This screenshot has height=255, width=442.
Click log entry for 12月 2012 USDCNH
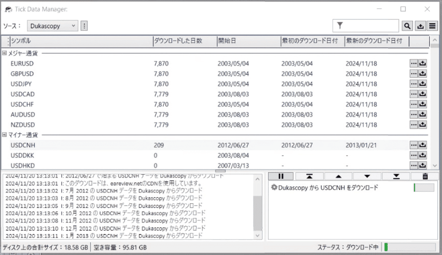(106, 228)
